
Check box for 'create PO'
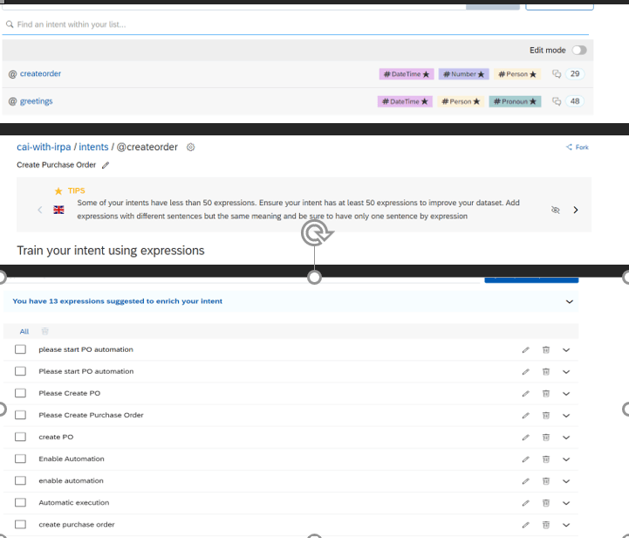[x=20, y=437]
